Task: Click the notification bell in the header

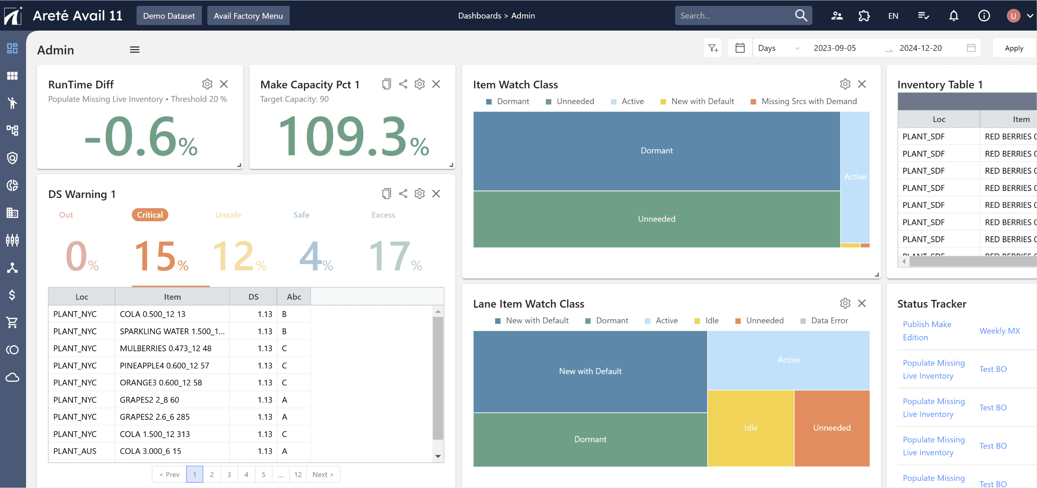Action: pyautogui.click(x=954, y=15)
